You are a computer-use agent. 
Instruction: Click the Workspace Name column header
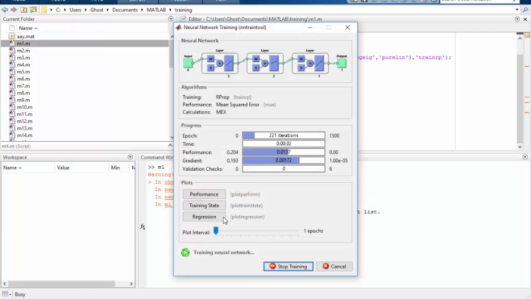[28, 168]
